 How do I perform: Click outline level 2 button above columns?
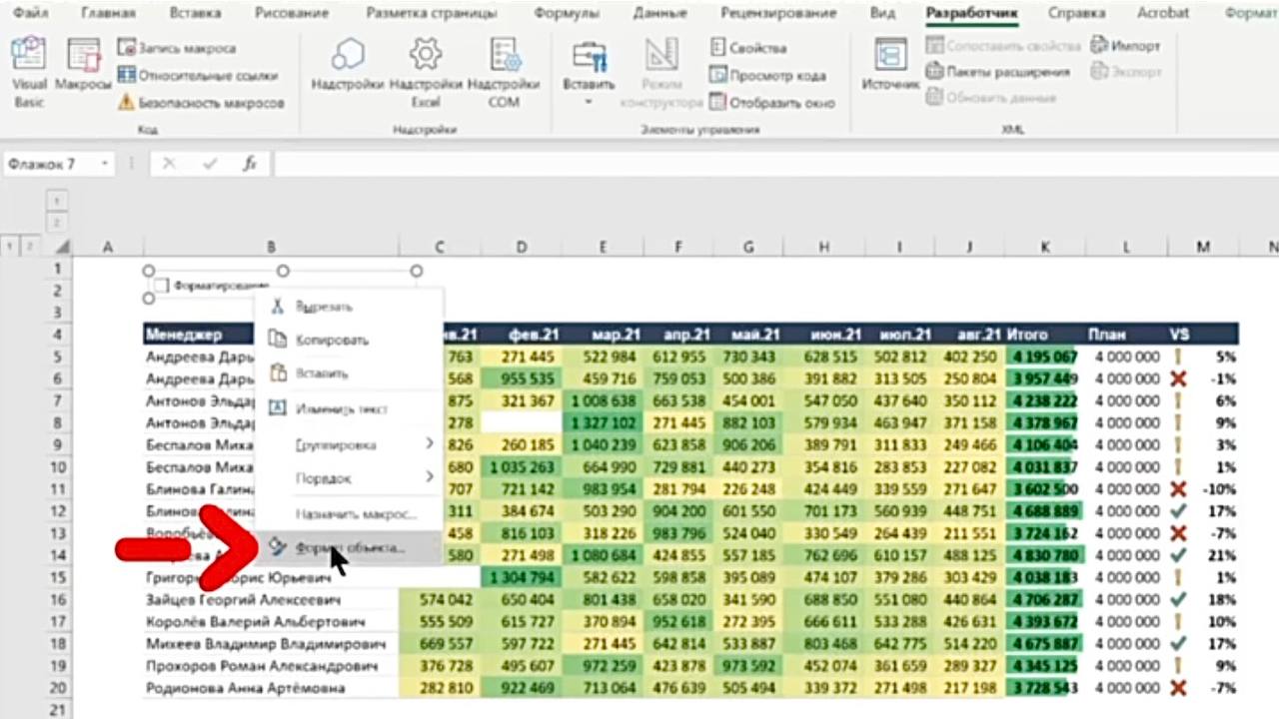pyautogui.click(x=56, y=222)
